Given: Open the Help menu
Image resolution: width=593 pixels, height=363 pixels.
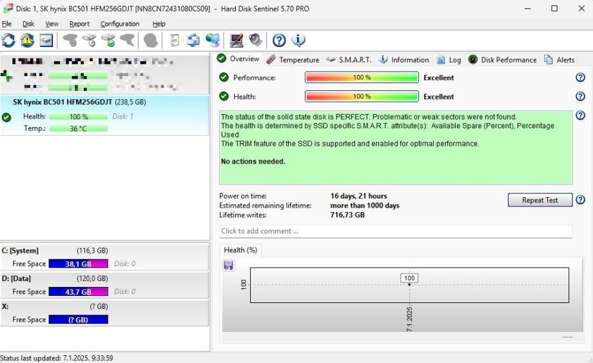Looking at the screenshot, I should coord(159,24).
